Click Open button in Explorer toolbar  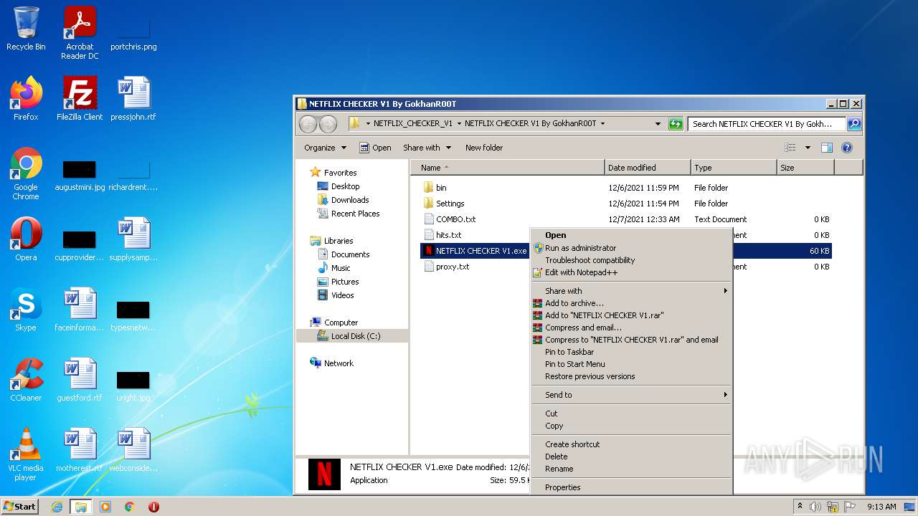click(x=375, y=148)
